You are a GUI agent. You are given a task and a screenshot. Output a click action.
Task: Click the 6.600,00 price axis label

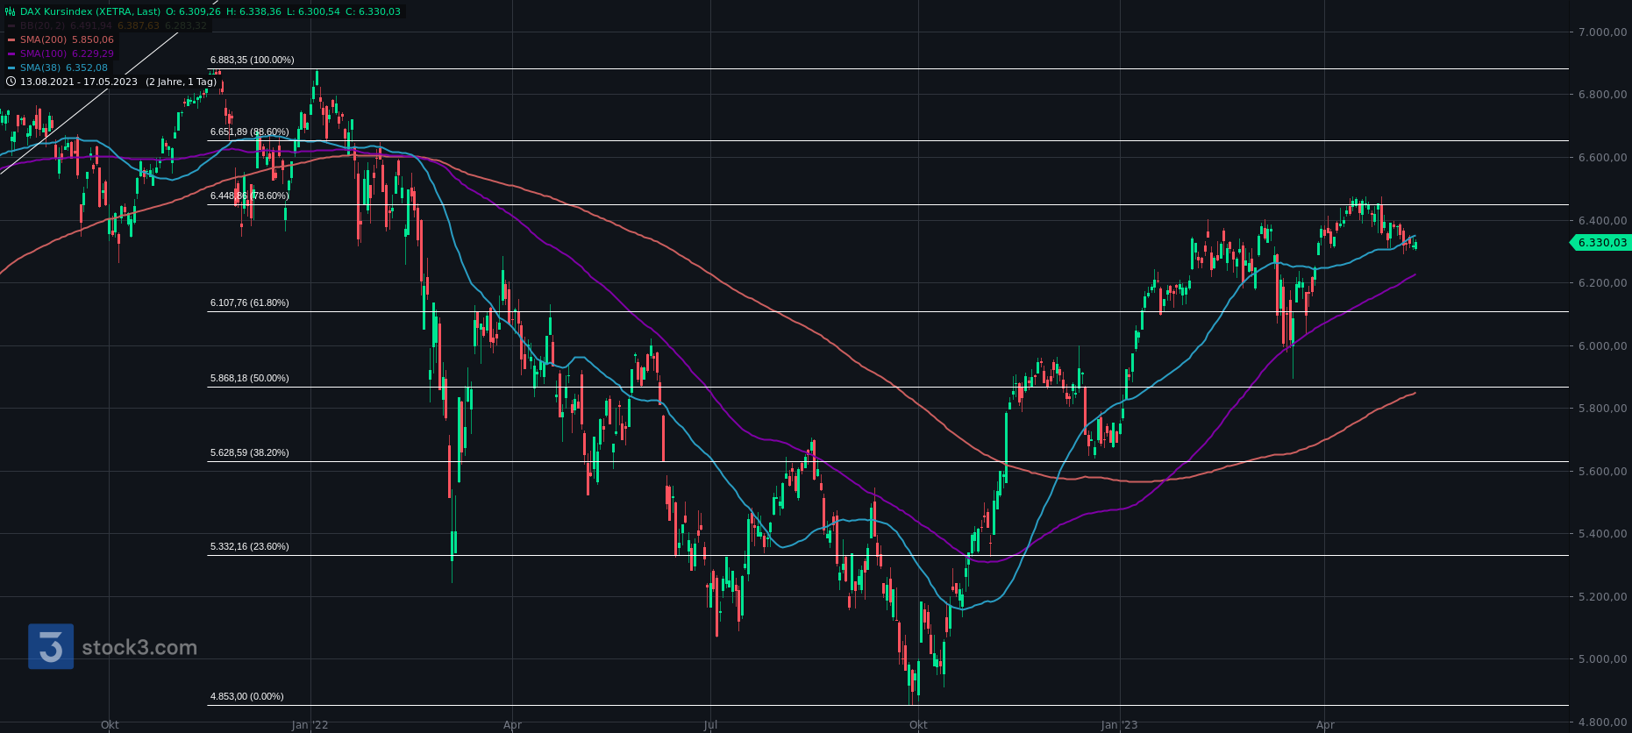[x=1602, y=158]
